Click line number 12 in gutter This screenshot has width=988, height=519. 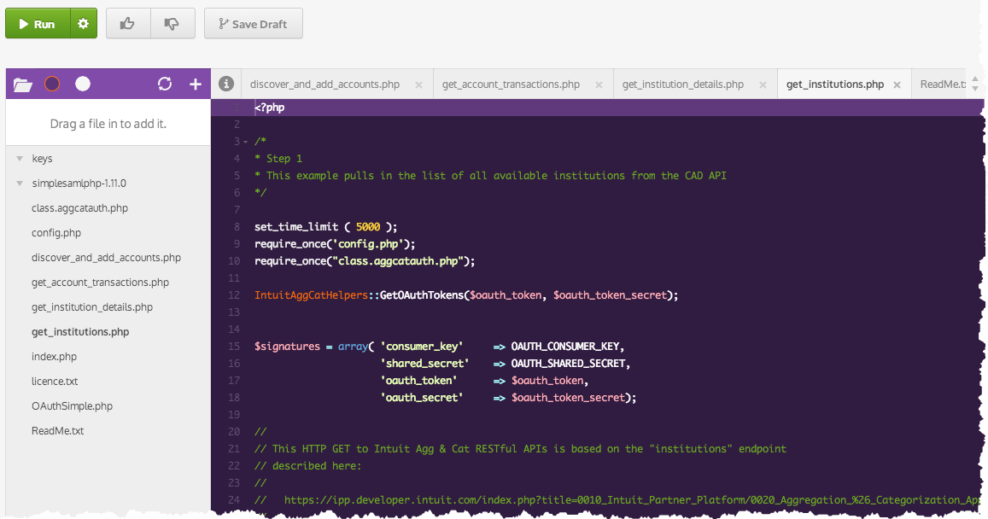pos(234,294)
